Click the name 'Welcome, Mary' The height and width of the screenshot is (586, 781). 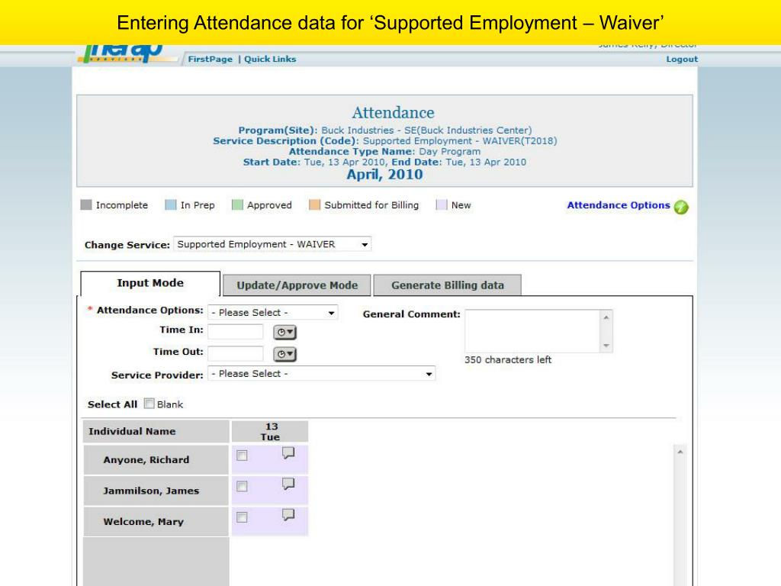pos(143,522)
